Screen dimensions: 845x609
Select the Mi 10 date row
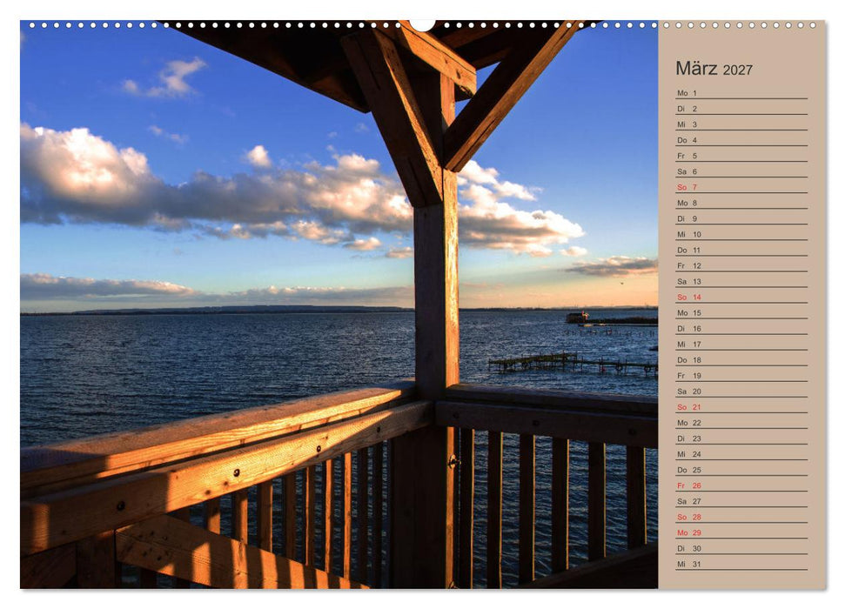pyautogui.click(x=741, y=234)
